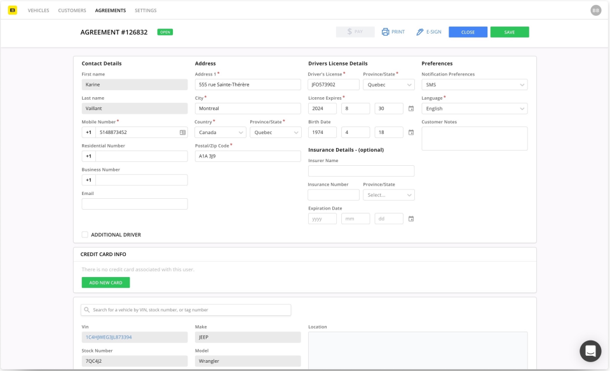610x371 pixels.
Task: Click the Business Number input
Action: coord(141,180)
